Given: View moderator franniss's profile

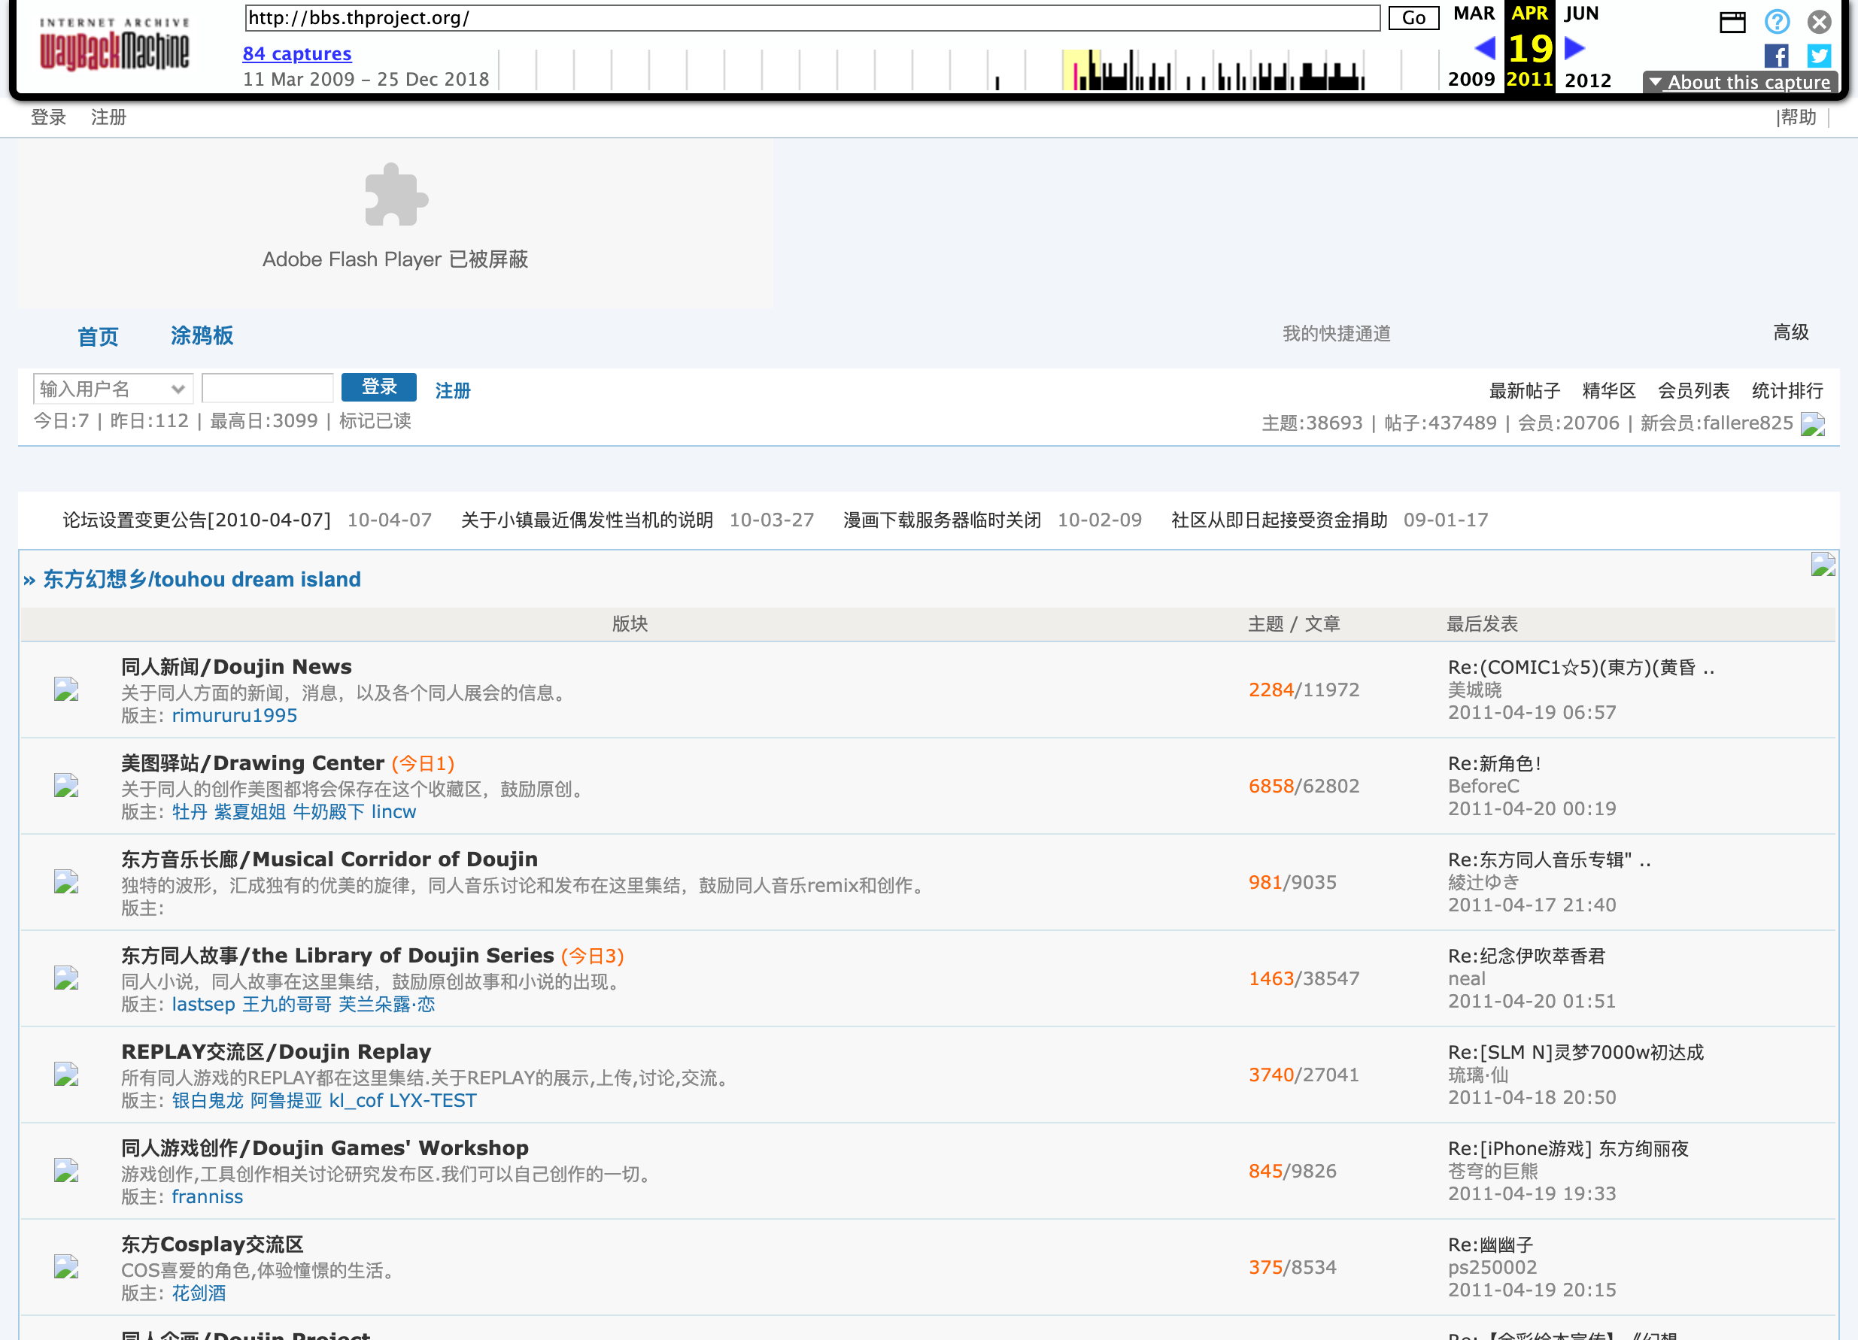Looking at the screenshot, I should tap(208, 1196).
